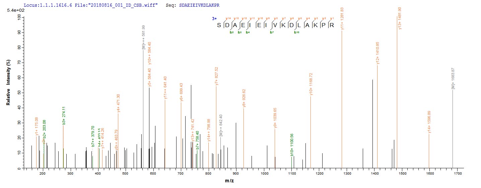Screen dimensions: 481x188
Task: Select the y13+ 1481.90 peak label
Action: (x=400, y=18)
